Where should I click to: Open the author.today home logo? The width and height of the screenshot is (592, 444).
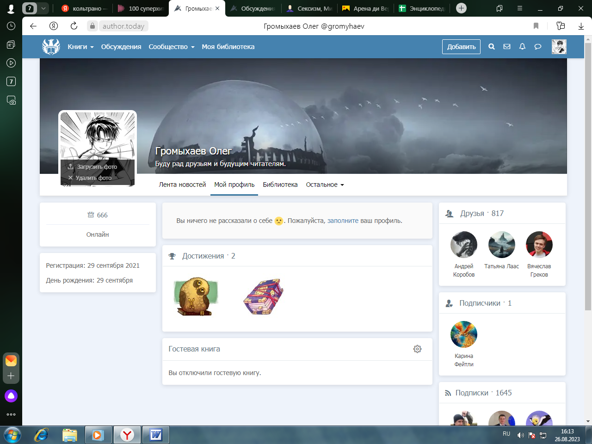coord(51,47)
